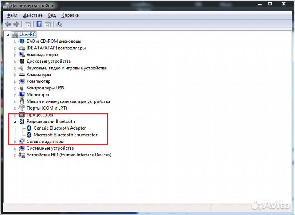Image resolution: width=295 pixels, height=215 pixels.
Task: Click the Back arrow toolbar icon
Action: (x=7, y=24)
